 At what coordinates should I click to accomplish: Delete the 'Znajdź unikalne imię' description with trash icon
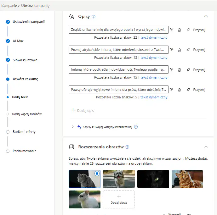click(179, 30)
